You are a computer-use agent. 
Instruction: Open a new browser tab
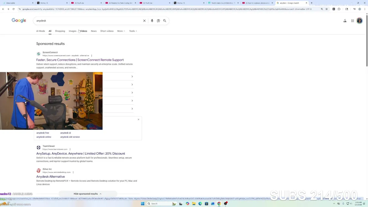[312, 3]
